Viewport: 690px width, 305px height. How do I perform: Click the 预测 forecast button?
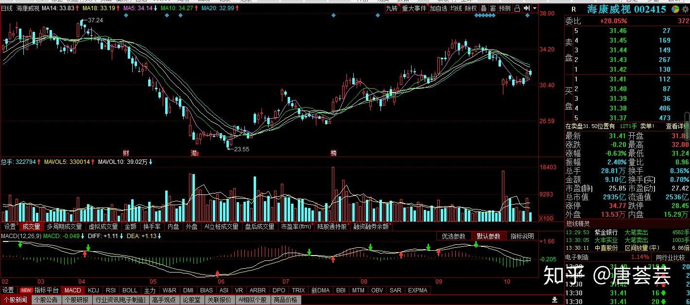pos(505,8)
